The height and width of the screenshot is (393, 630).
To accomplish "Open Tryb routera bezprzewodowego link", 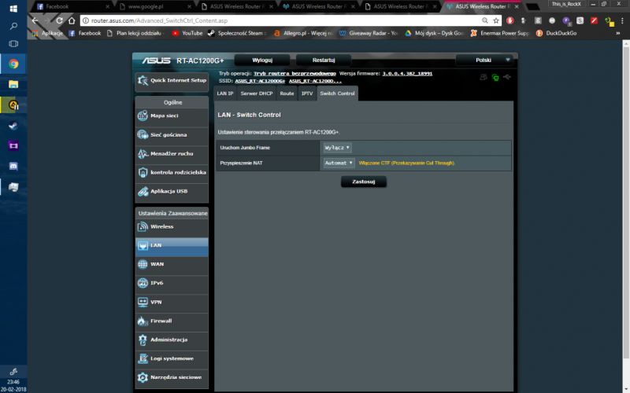I will tap(295, 73).
